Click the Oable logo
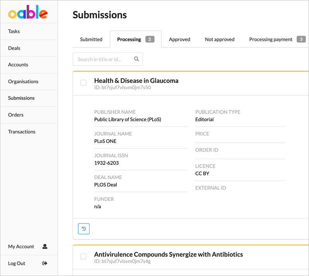Image resolution: width=309 pixels, height=276 pixels. [x=28, y=14]
